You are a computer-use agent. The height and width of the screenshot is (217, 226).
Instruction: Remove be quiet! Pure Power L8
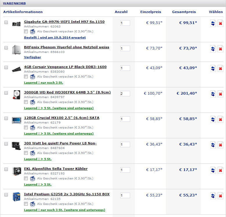(x=220, y=145)
